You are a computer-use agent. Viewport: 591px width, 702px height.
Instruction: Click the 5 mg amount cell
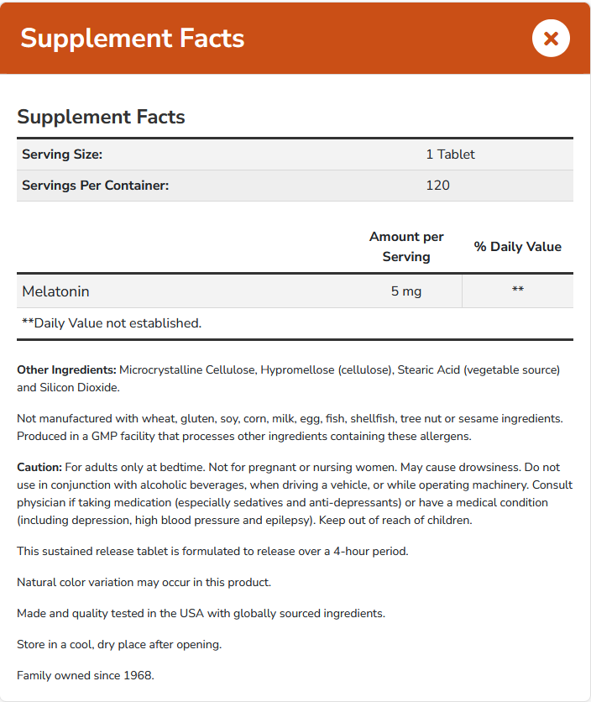click(406, 291)
